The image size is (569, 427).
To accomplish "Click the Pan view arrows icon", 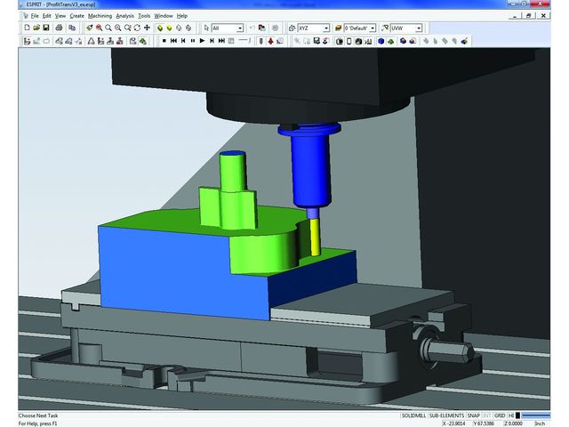I will click(148, 28).
